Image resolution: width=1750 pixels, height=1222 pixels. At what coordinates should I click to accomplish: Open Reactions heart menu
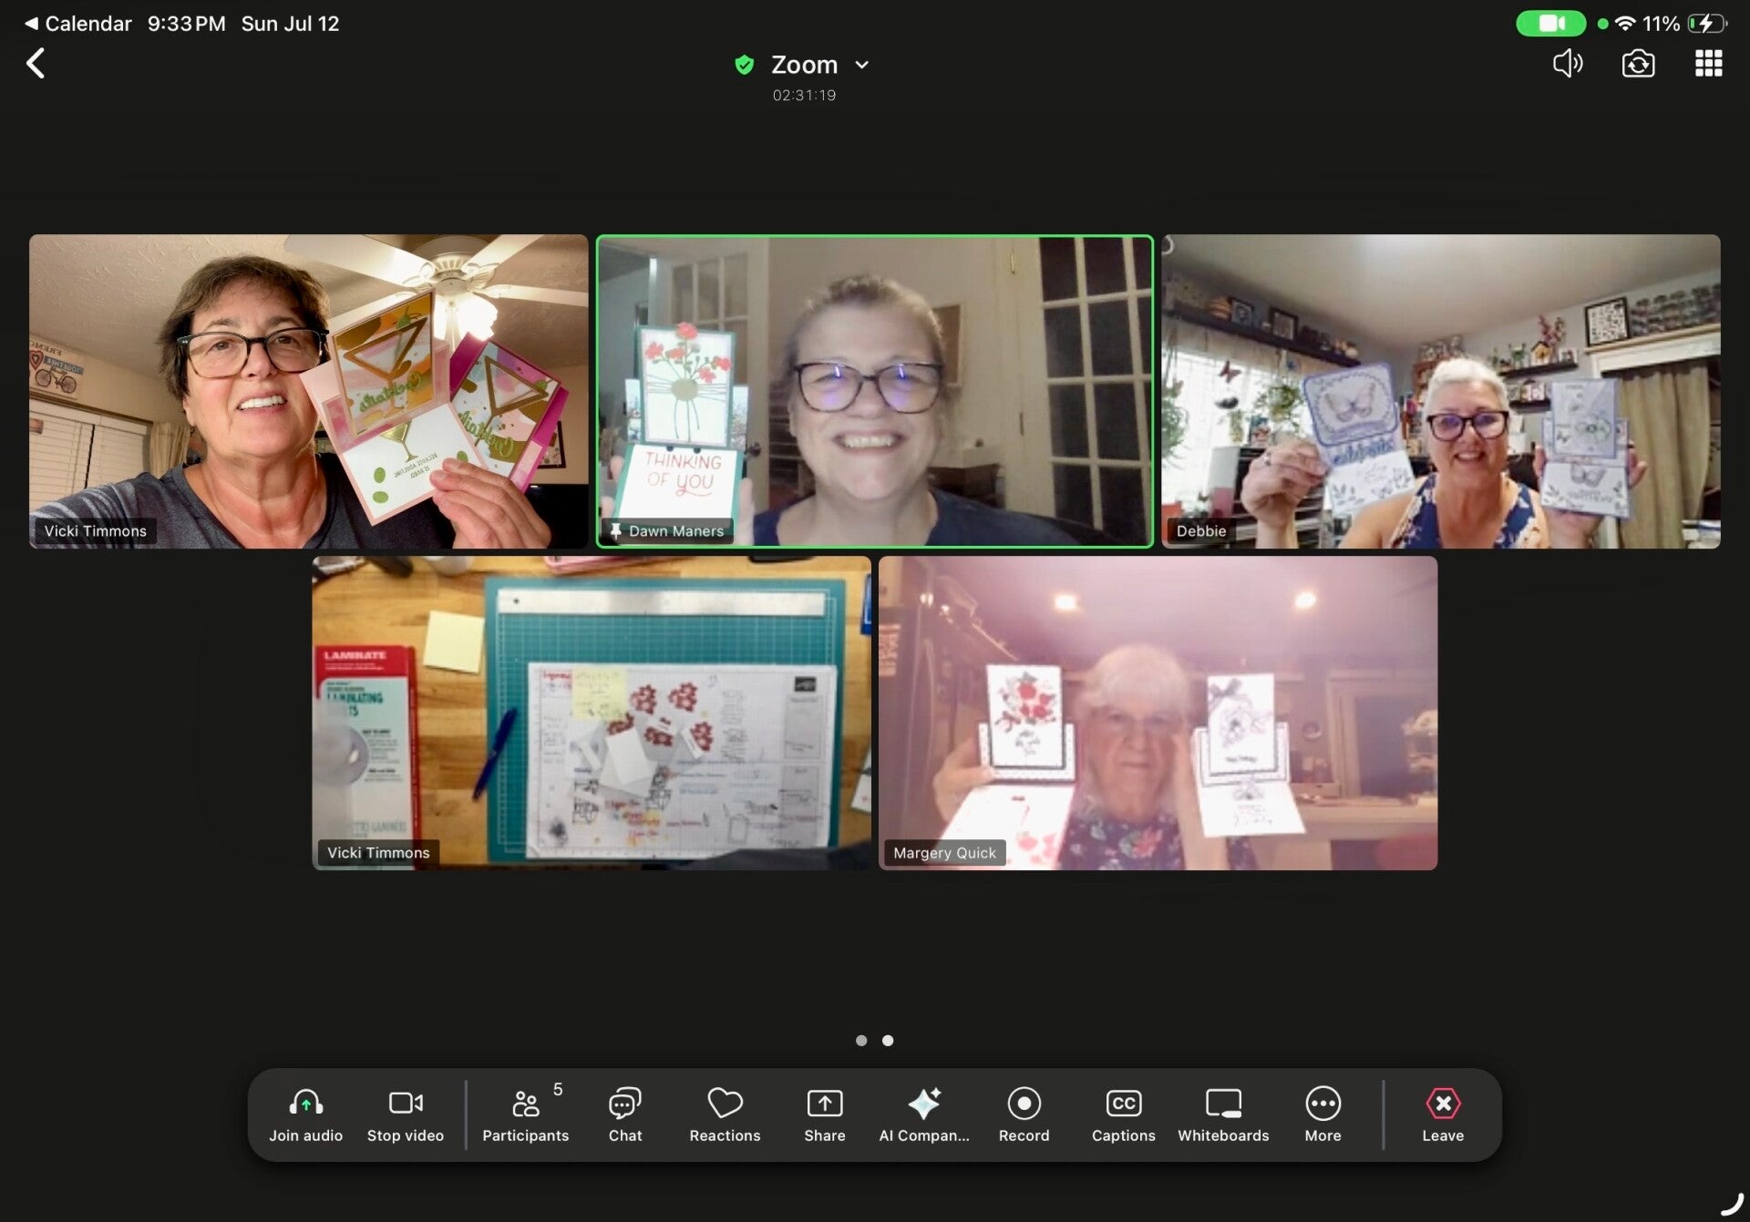tap(726, 1114)
